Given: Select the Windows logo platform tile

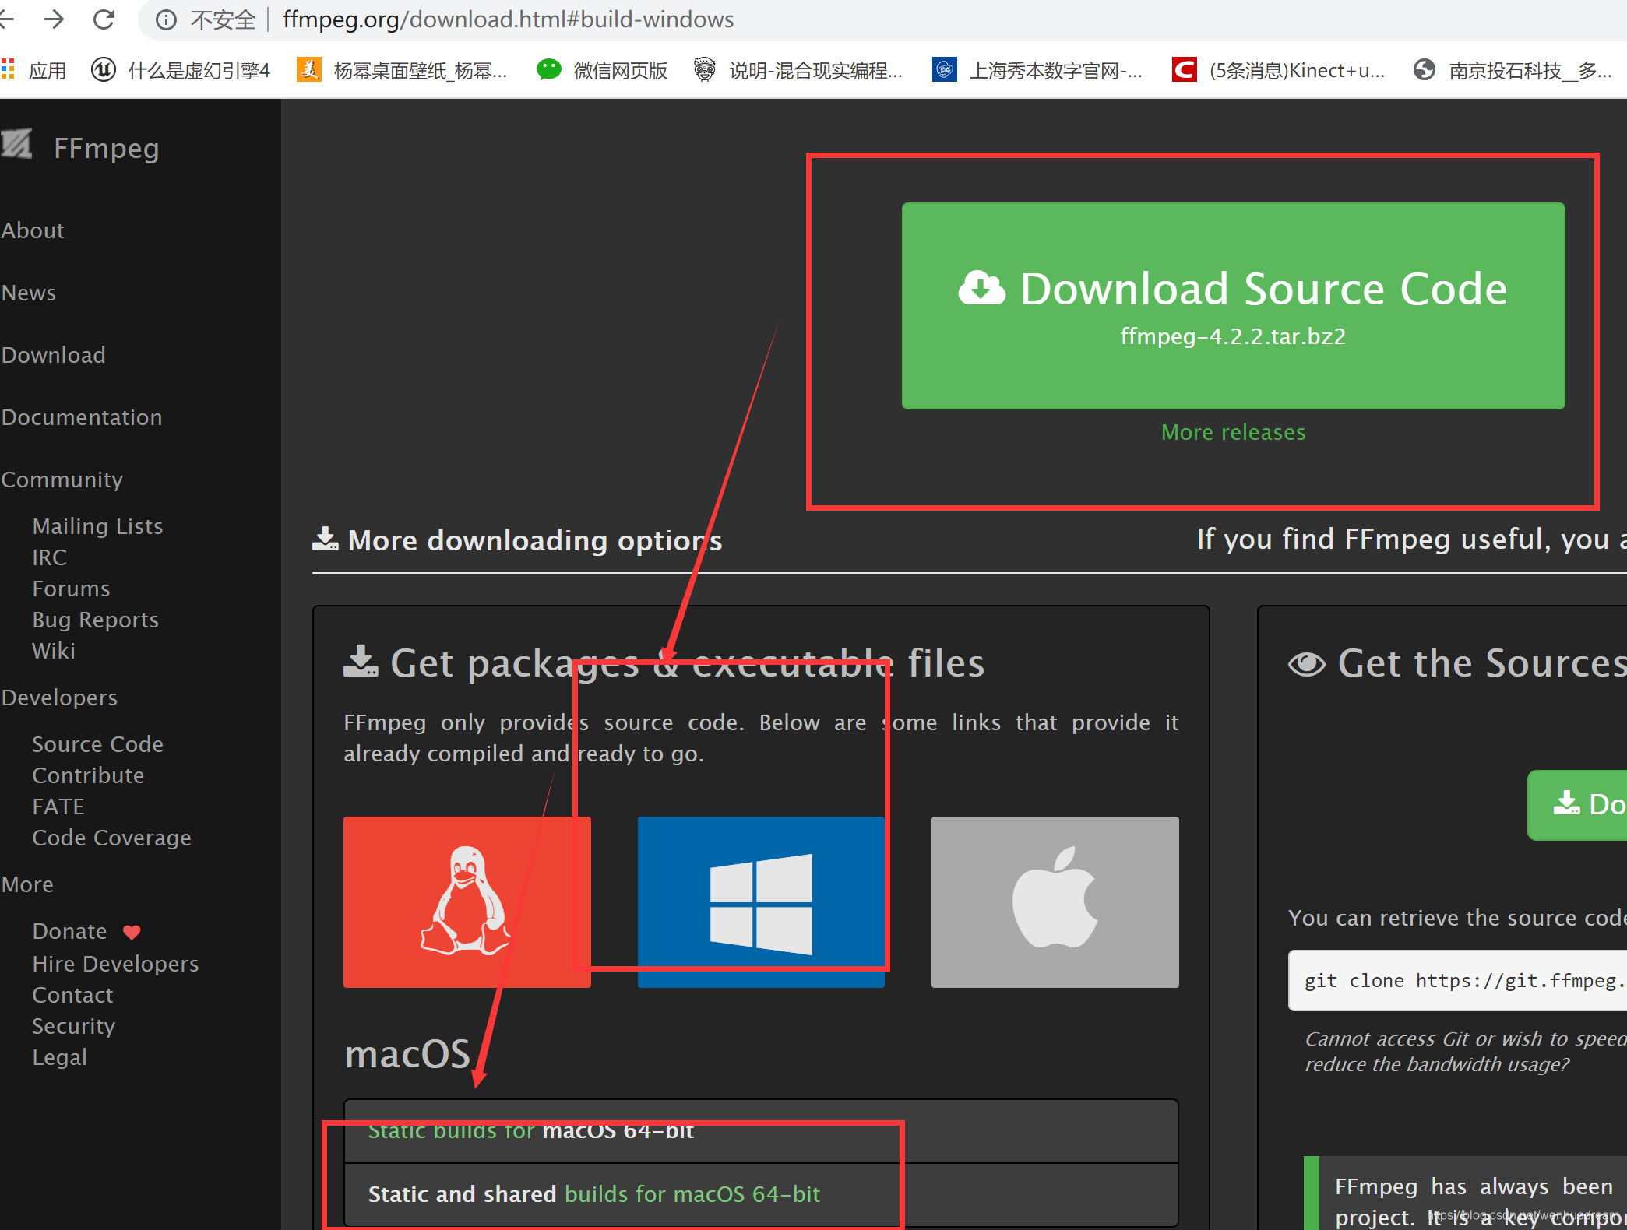Looking at the screenshot, I should 760,901.
